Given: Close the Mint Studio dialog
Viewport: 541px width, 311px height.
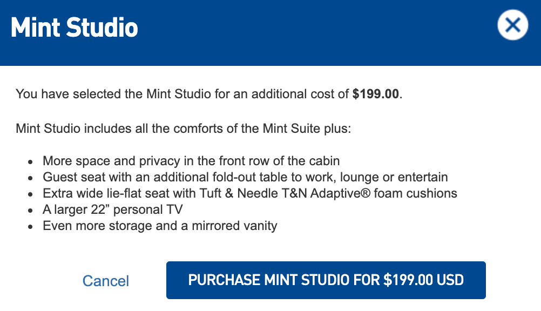Looking at the screenshot, I should pyautogui.click(x=512, y=25).
